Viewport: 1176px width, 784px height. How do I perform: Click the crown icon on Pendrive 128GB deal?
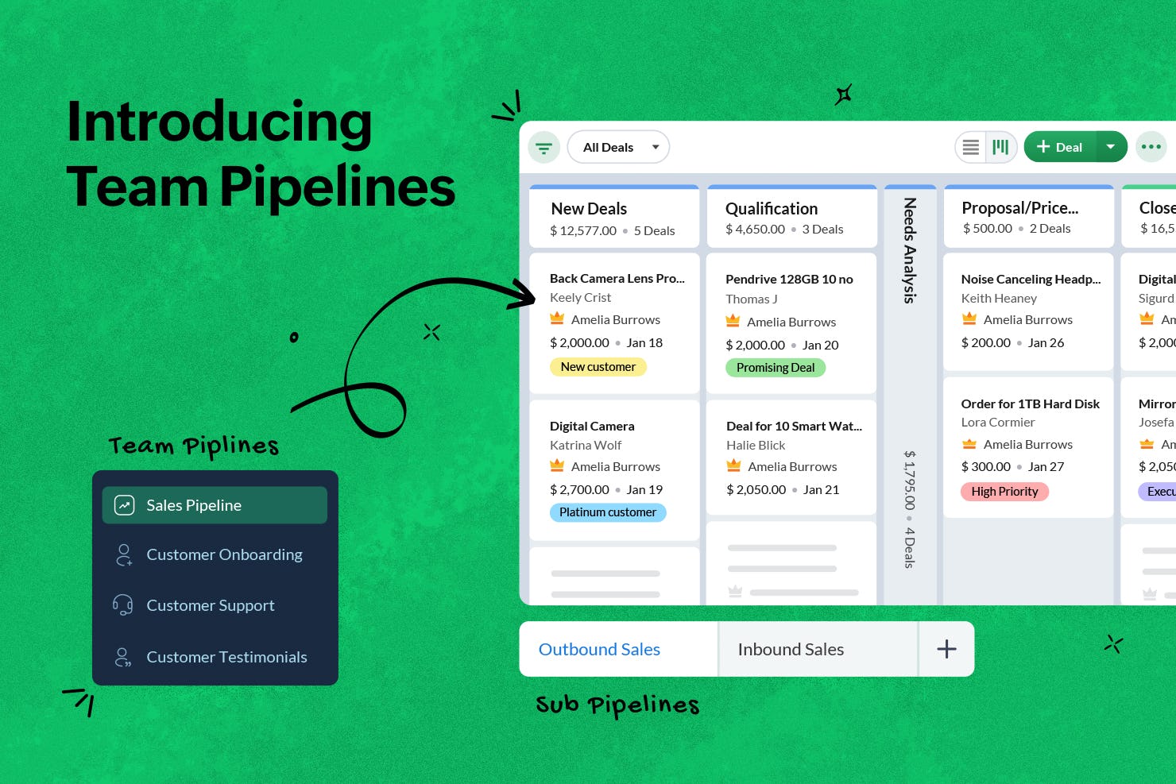point(732,321)
